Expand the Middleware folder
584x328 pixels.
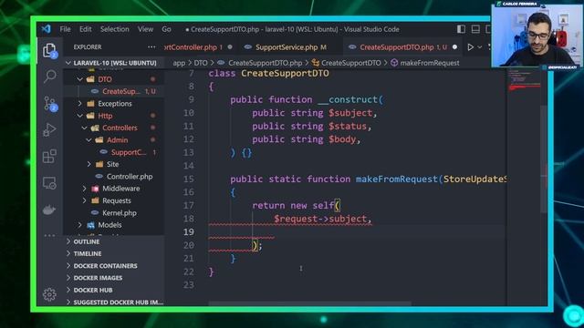point(121,189)
